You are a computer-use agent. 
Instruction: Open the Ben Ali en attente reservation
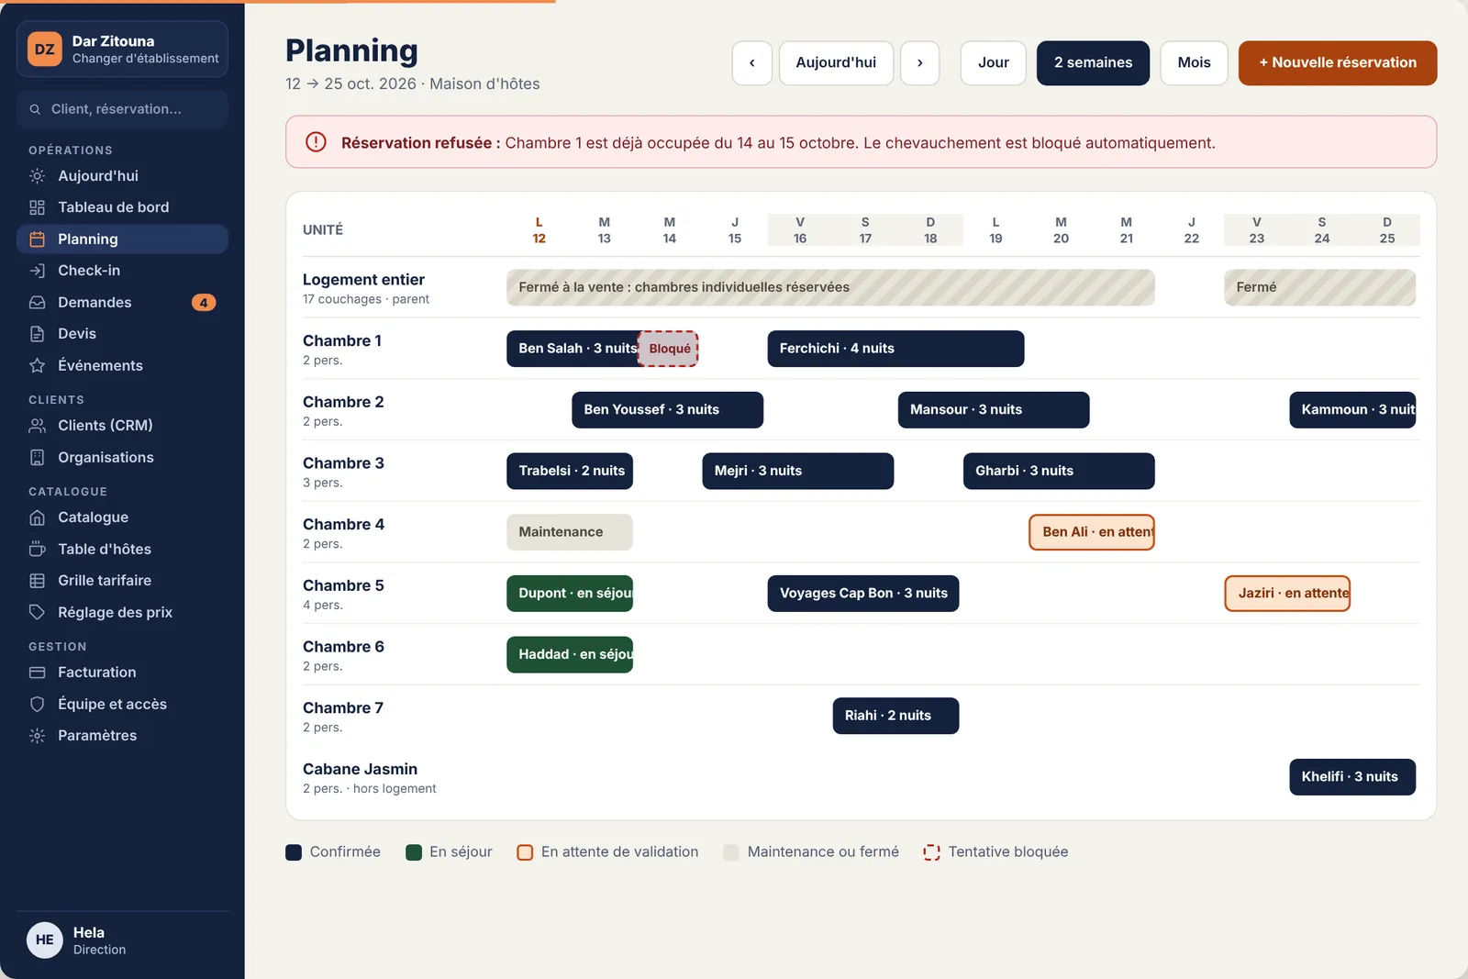tap(1092, 532)
